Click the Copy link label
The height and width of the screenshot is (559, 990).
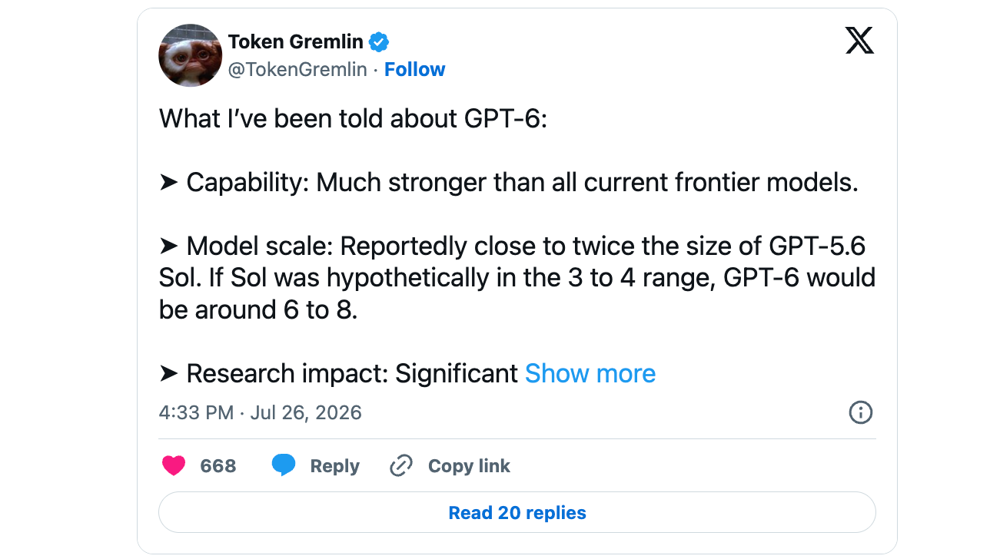pyautogui.click(x=469, y=466)
